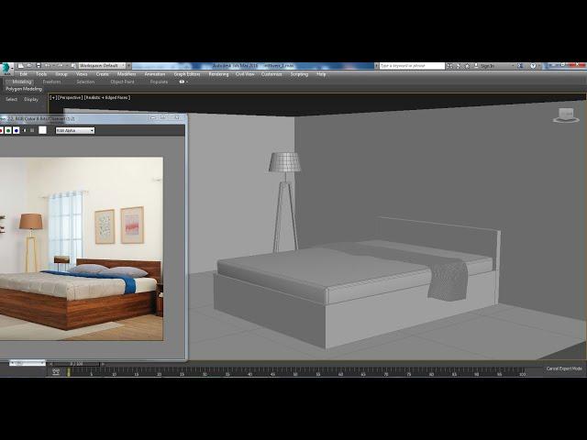587x440 pixels.
Task: Expand the Polygon Modeling panel
Action: pos(24,89)
